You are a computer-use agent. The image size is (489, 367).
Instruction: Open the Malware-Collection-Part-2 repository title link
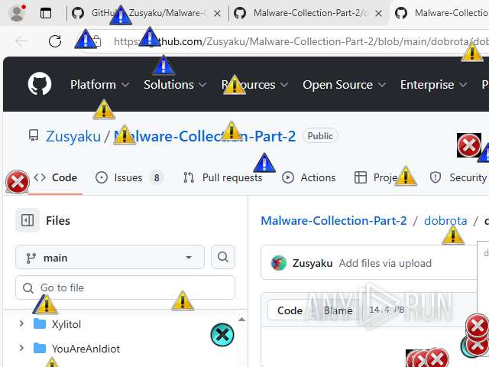coord(205,136)
